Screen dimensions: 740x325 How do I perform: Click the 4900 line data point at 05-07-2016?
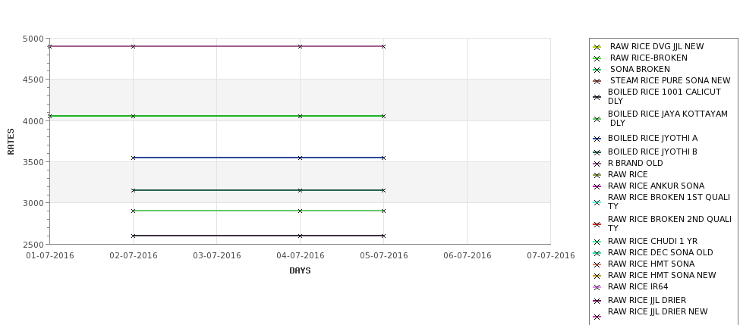(384, 47)
